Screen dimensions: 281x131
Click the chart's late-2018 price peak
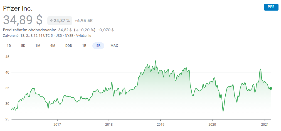pyautogui.click(x=155, y=61)
